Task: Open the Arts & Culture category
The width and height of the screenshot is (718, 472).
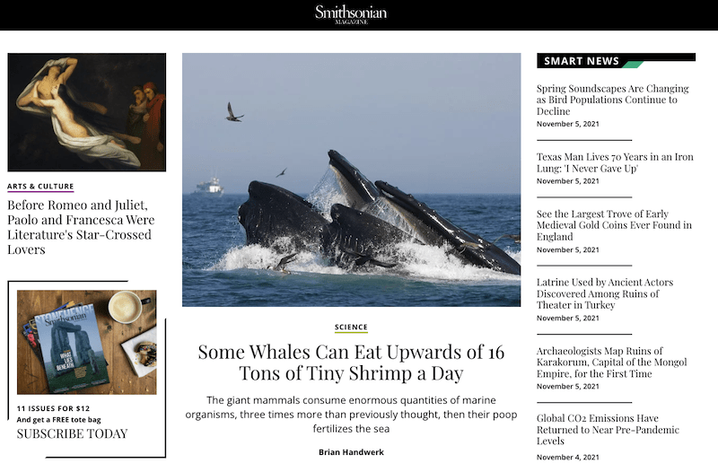Action: click(40, 187)
